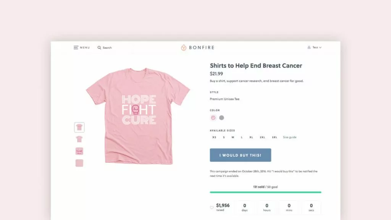Select the back-of-shirt thumbnail
The width and height of the screenshot is (391, 220).
click(x=79, y=139)
